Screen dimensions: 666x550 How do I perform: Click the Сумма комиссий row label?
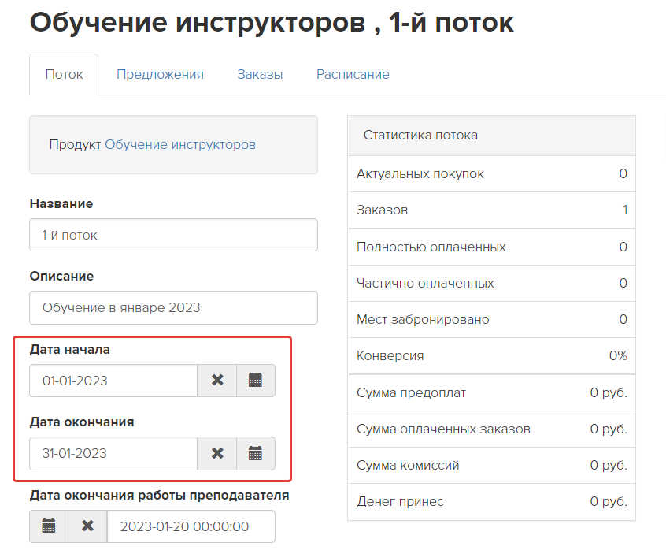coord(408,465)
